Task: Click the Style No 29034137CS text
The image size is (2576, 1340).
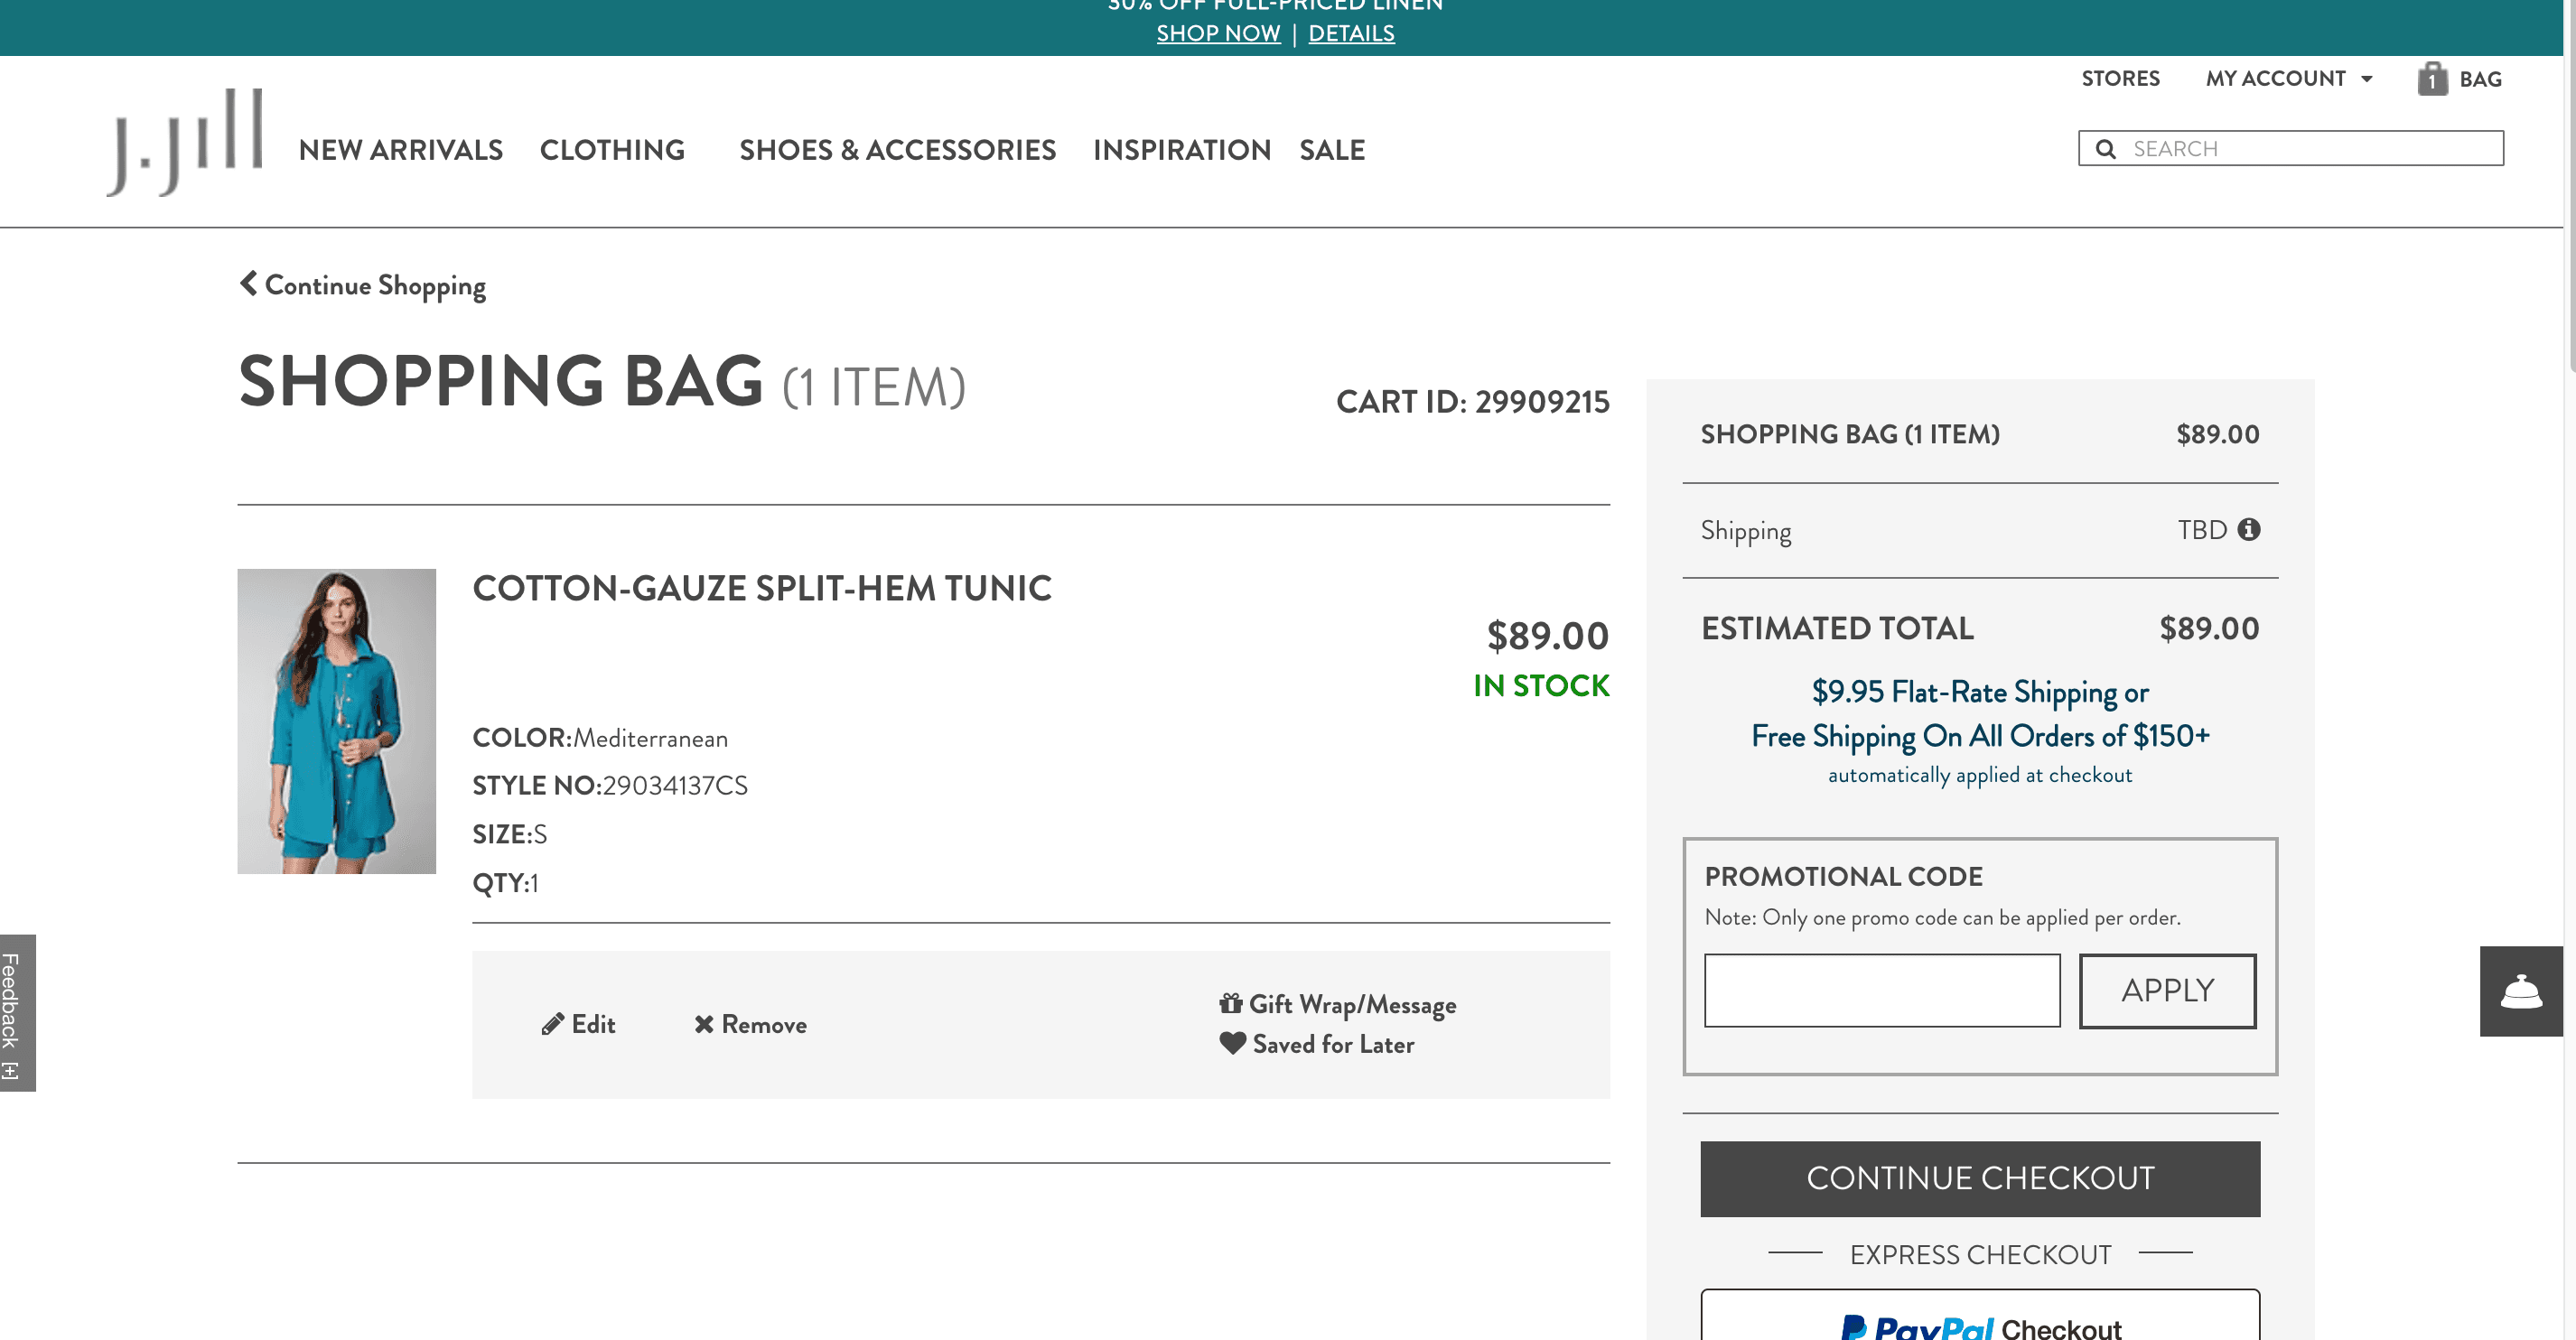Action: coord(609,785)
